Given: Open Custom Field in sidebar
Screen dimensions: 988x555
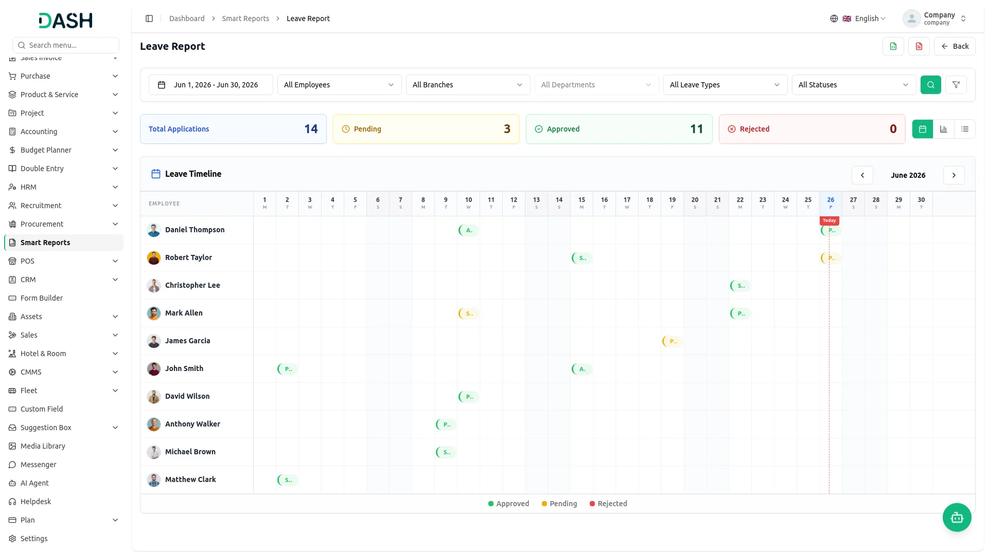Looking at the screenshot, I should [x=64, y=409].
